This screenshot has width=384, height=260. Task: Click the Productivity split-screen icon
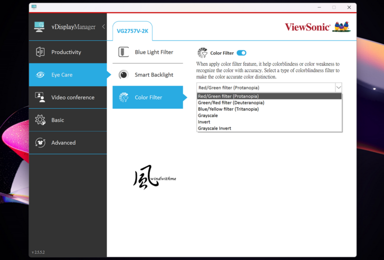pyautogui.click(x=40, y=52)
